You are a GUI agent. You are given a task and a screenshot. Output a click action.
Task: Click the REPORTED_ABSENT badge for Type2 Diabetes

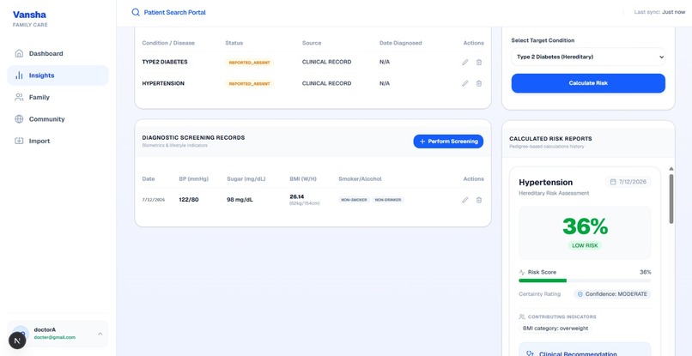249,63
